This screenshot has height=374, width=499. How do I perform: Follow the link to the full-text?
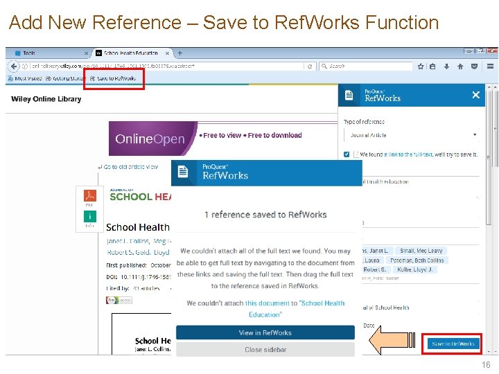pyautogui.click(x=408, y=154)
